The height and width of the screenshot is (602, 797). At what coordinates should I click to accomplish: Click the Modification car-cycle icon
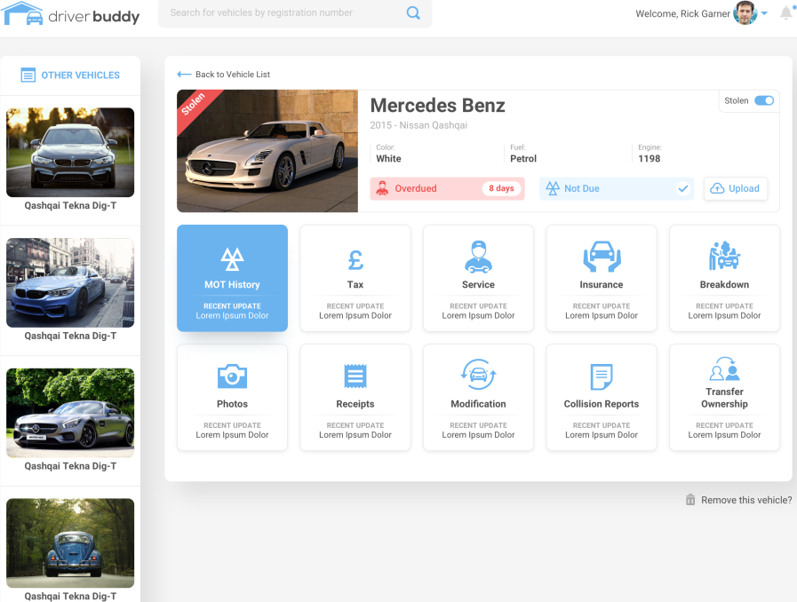pos(478,375)
